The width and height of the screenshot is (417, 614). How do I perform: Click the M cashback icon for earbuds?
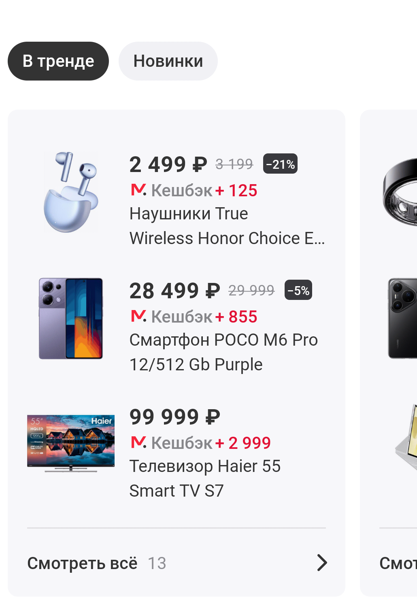click(138, 189)
